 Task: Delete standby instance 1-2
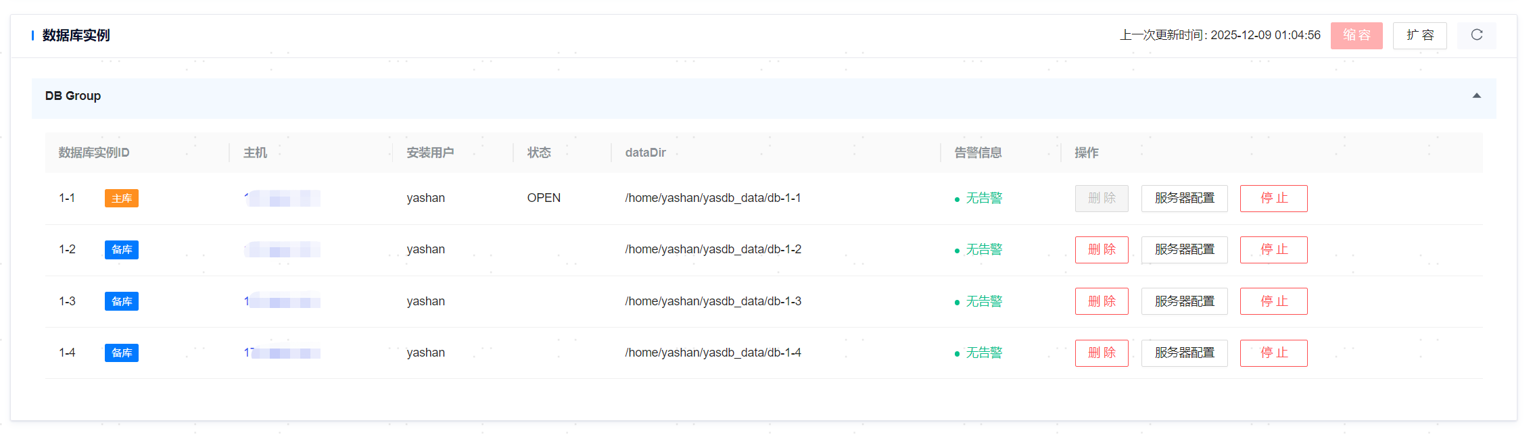click(x=1101, y=250)
